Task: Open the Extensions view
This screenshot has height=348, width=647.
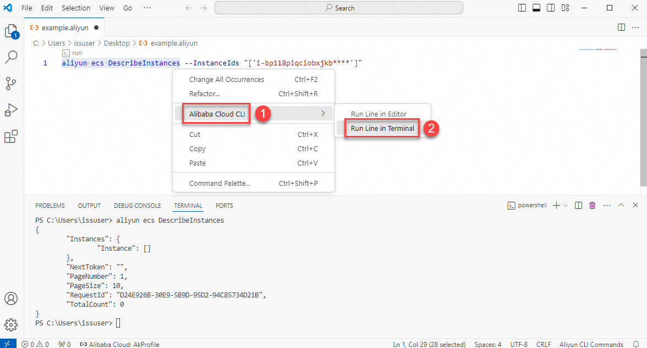Action: [x=11, y=136]
